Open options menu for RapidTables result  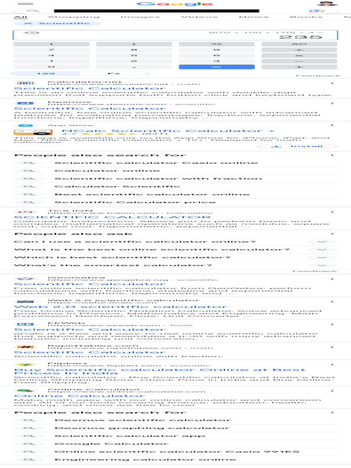pyautogui.click(x=332, y=347)
